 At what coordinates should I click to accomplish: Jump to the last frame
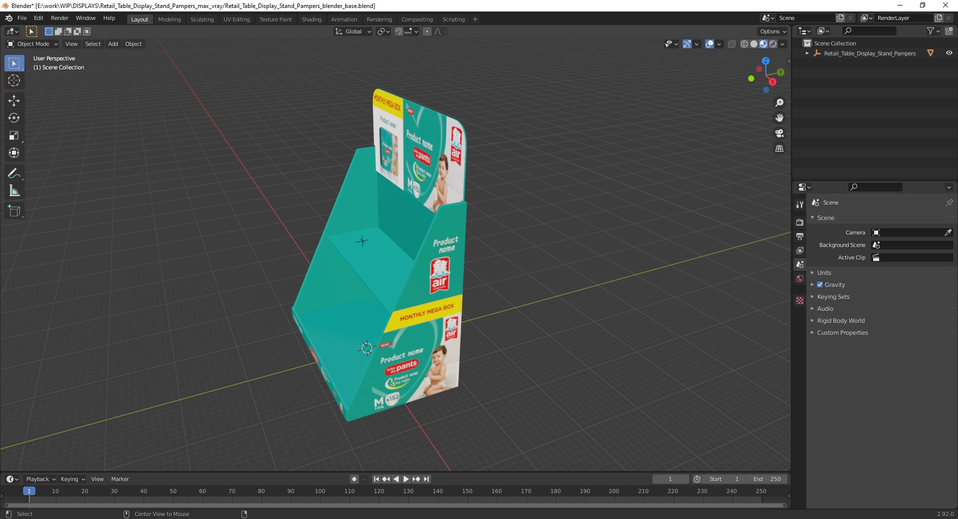(426, 479)
